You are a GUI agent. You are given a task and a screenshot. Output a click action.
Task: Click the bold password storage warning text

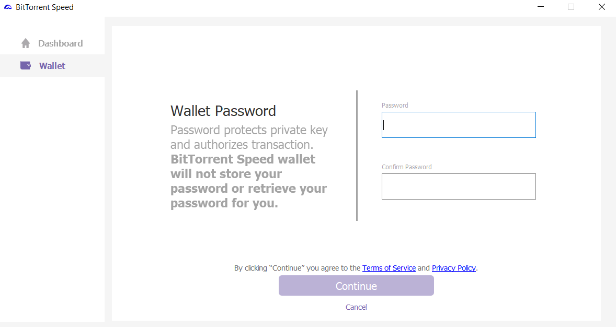coord(249,181)
